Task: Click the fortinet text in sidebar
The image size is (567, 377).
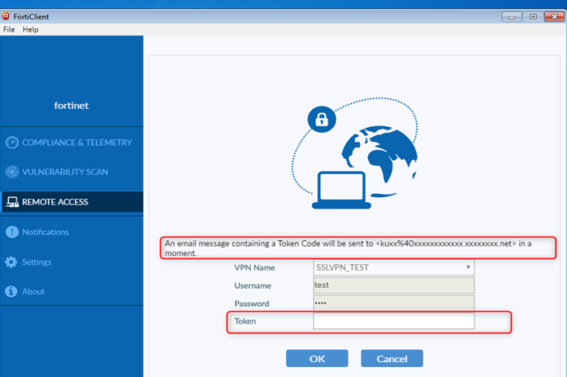Action: [x=71, y=106]
